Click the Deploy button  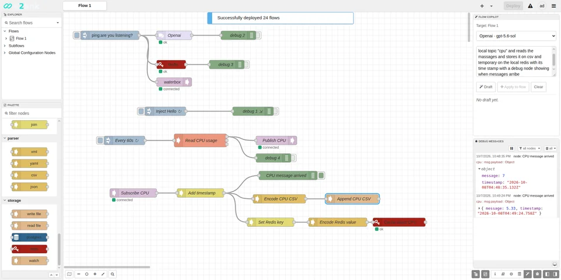pyautogui.click(x=513, y=6)
